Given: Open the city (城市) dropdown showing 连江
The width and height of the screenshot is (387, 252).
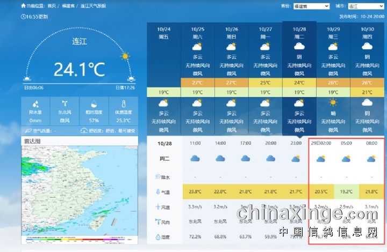Looking at the screenshot, I should (365, 6).
